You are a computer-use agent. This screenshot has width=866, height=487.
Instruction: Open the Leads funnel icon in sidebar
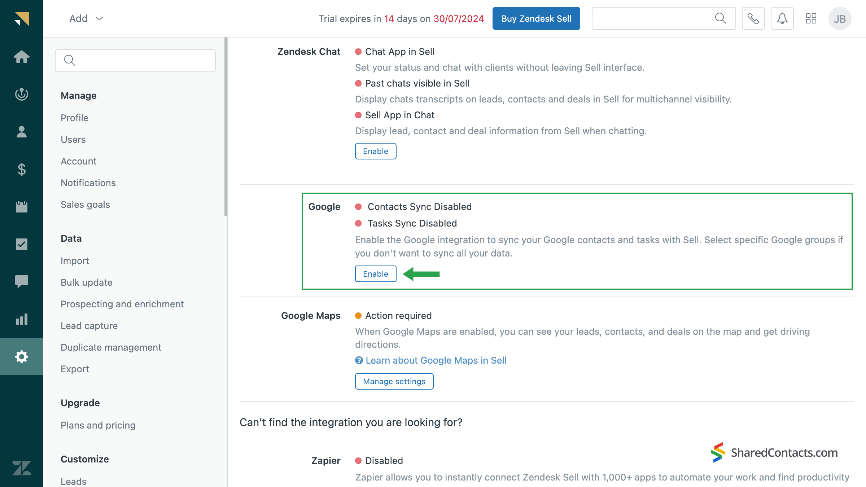click(x=22, y=94)
